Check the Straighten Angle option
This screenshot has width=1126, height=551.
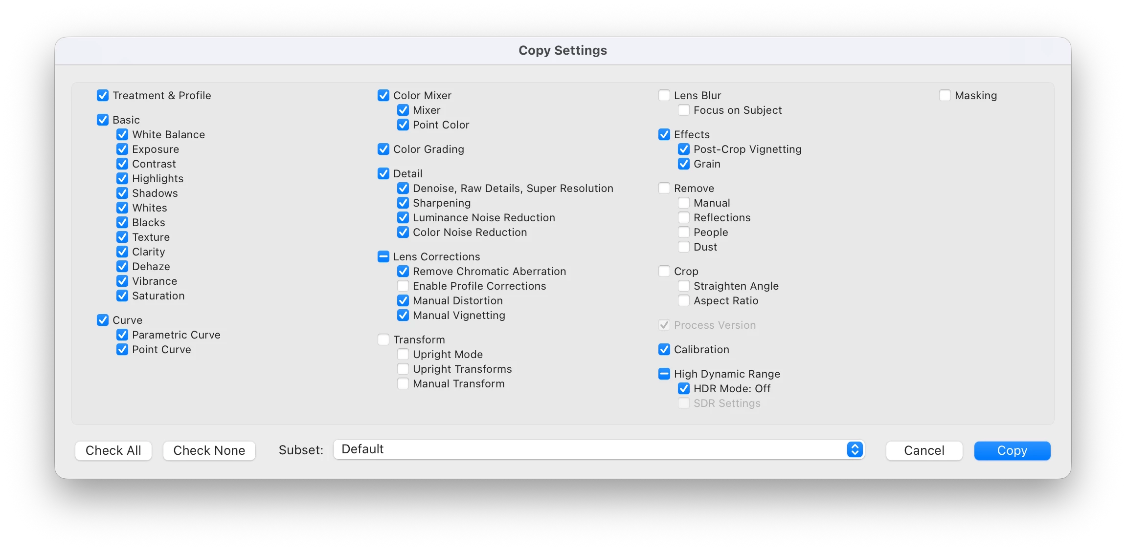pos(684,286)
